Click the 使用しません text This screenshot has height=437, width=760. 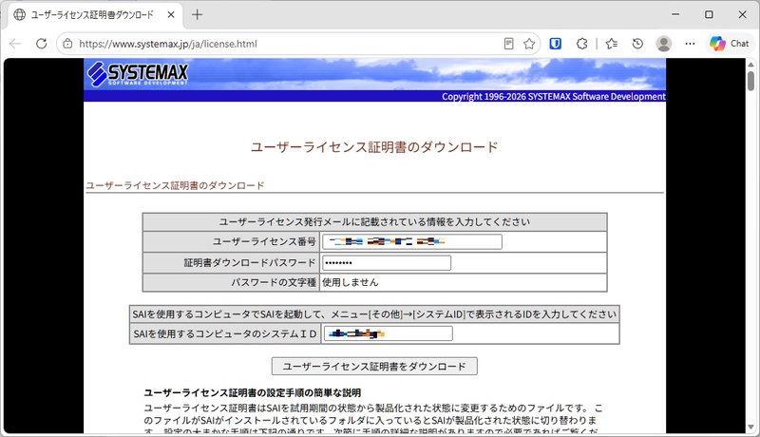[351, 282]
